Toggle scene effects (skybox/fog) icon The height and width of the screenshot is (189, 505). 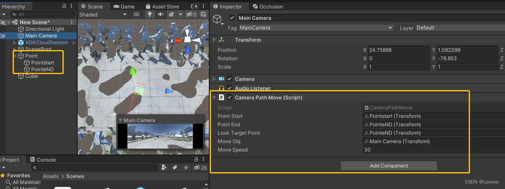click(171, 14)
